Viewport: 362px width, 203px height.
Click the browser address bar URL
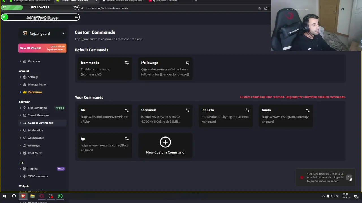click(x=107, y=8)
